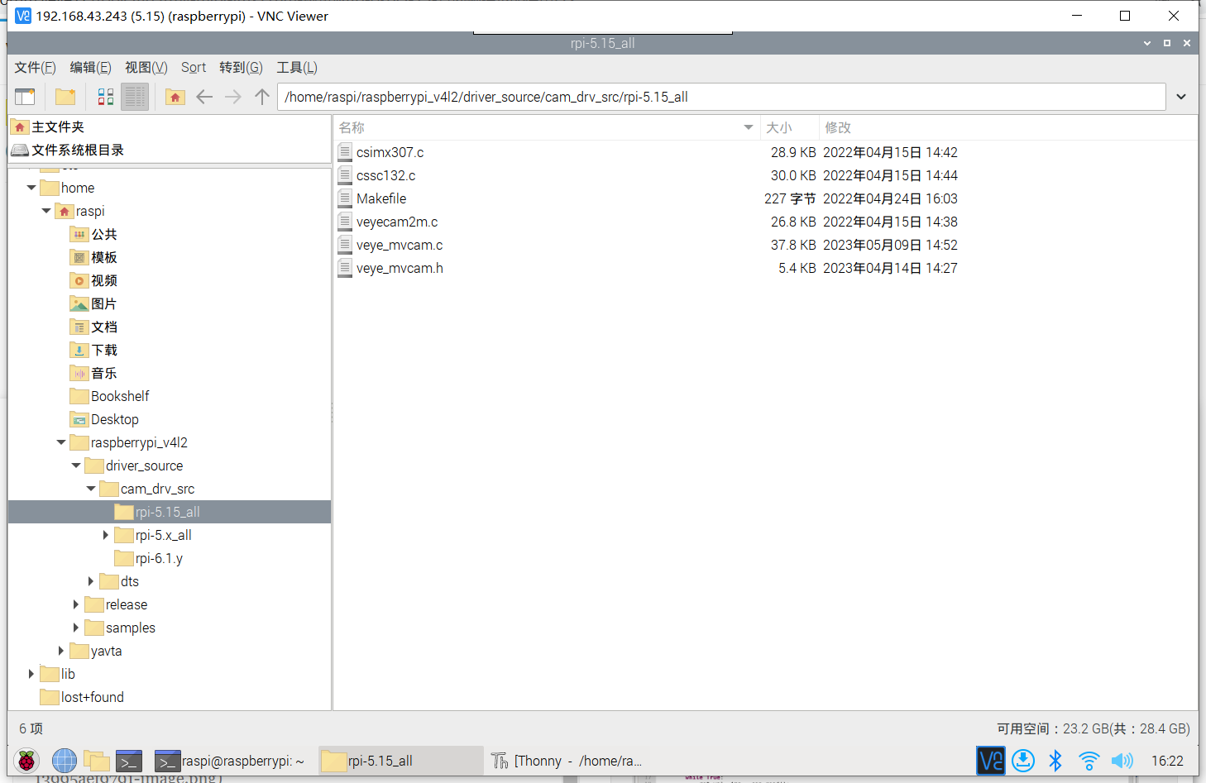
Task: Create a new folder from toolbar
Action: (65, 97)
